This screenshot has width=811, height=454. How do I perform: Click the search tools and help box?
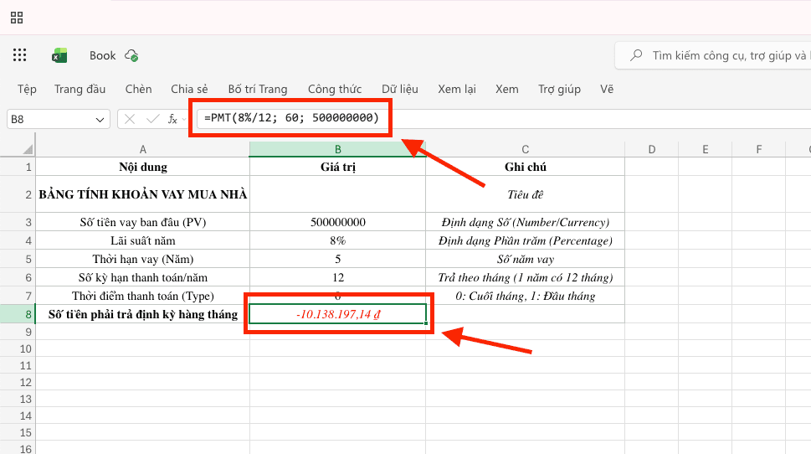point(713,55)
